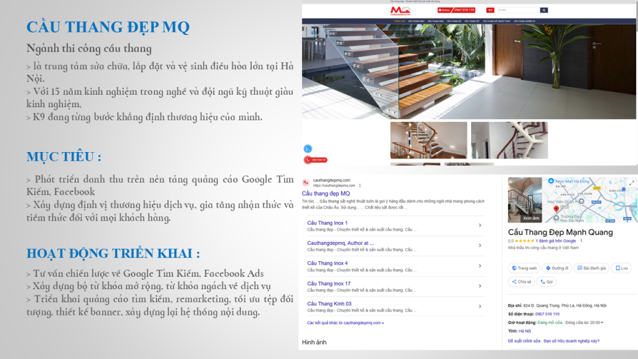Screen dimensions: 638x359
Task: Click the website search input field
Action: click(518, 10)
